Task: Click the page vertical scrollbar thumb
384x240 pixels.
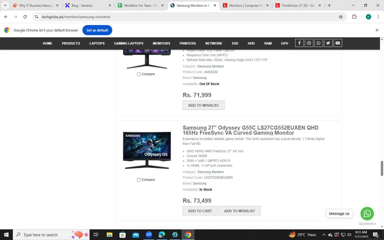Action: click(382, 168)
